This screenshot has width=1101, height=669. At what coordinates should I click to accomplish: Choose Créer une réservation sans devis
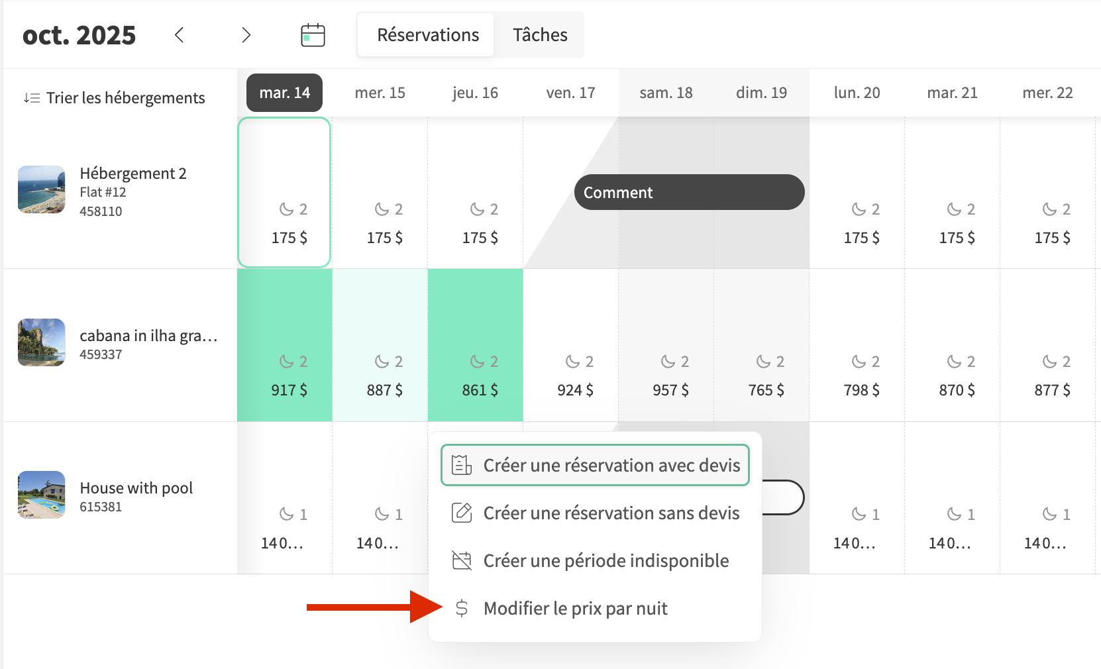pos(611,513)
